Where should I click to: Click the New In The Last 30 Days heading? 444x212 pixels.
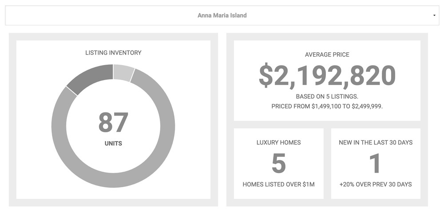(376, 143)
